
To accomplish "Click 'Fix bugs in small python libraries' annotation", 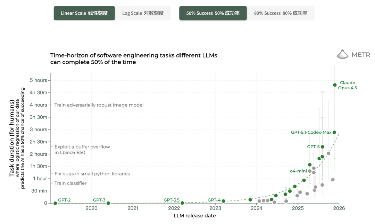I will (x=92, y=173).
